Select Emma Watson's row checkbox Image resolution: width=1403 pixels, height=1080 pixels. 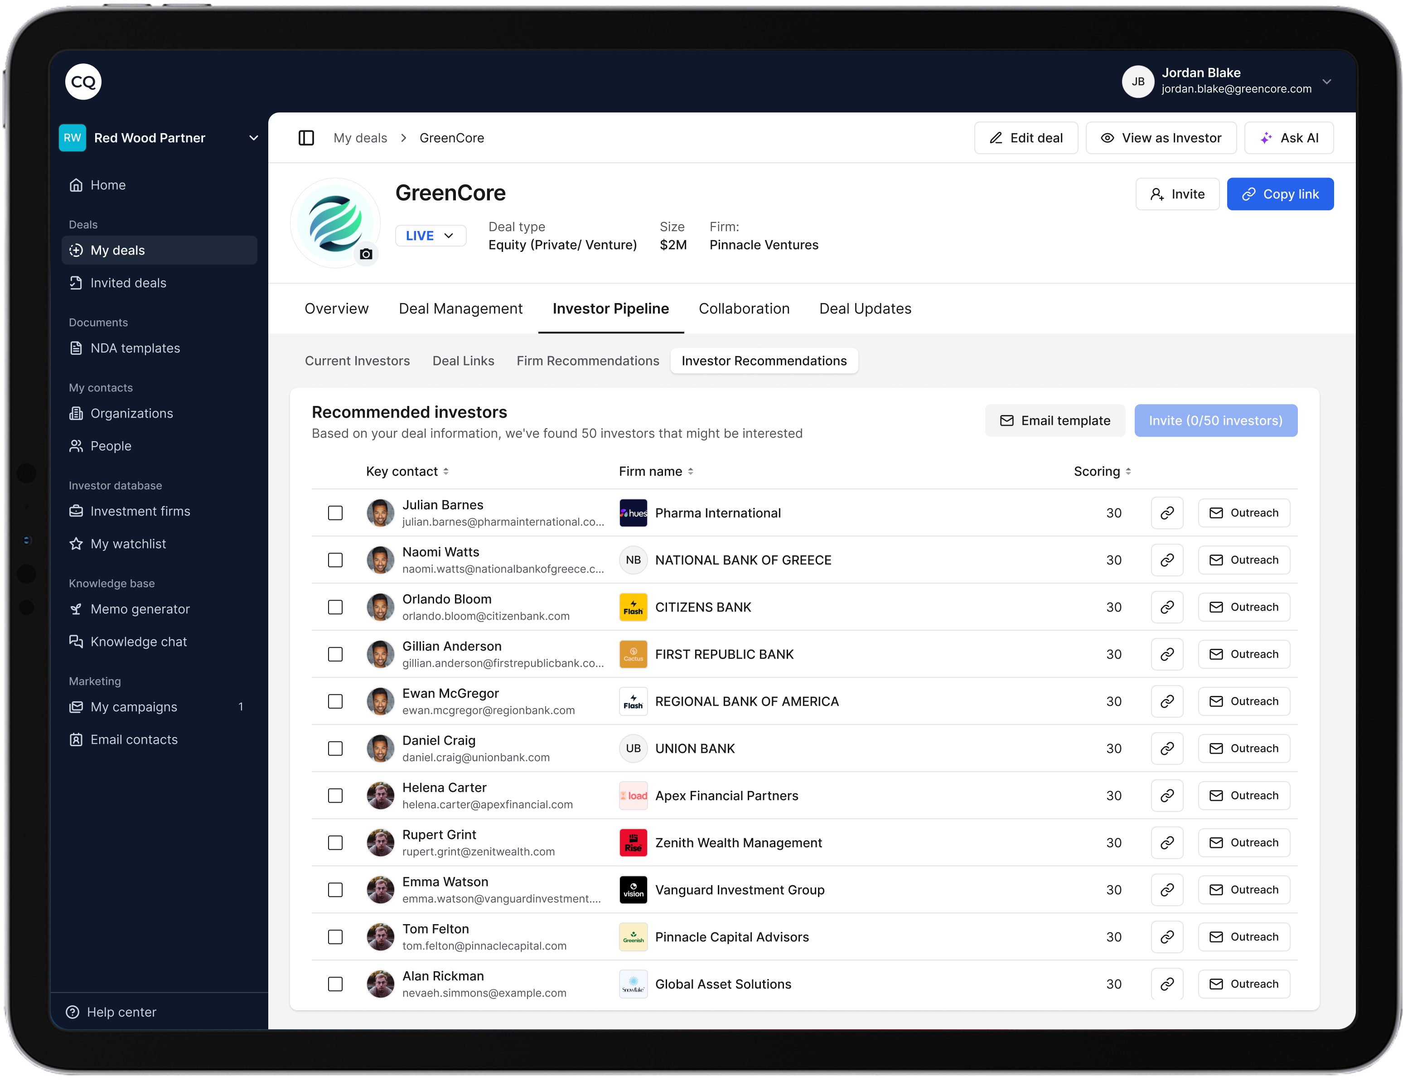click(335, 890)
